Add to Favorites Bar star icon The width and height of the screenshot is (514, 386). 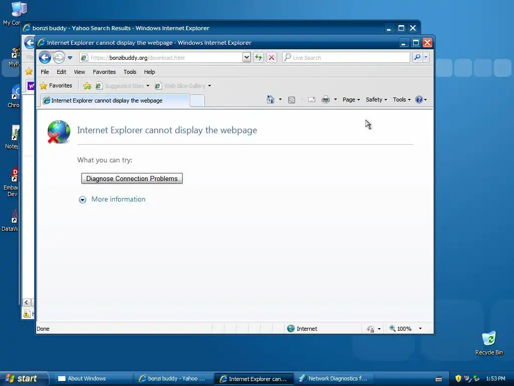pos(87,86)
